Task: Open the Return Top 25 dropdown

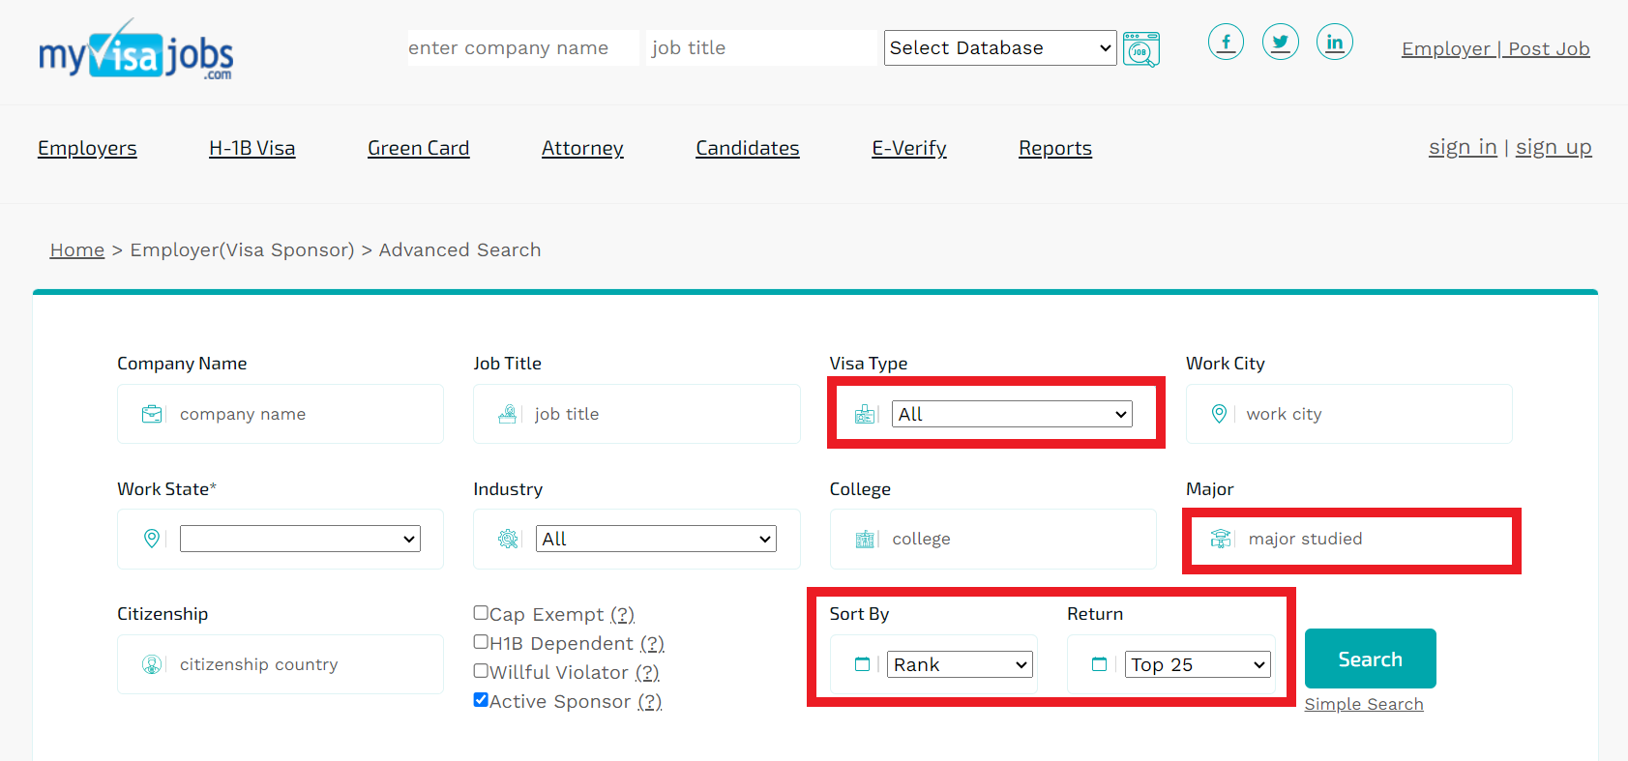Action: click(x=1197, y=664)
